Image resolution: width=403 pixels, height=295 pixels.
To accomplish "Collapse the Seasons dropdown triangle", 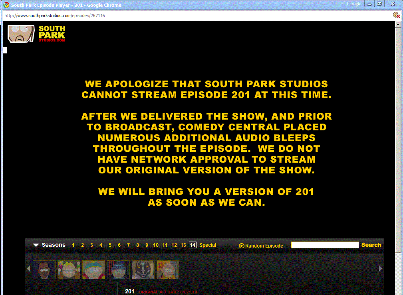I will 36,245.
